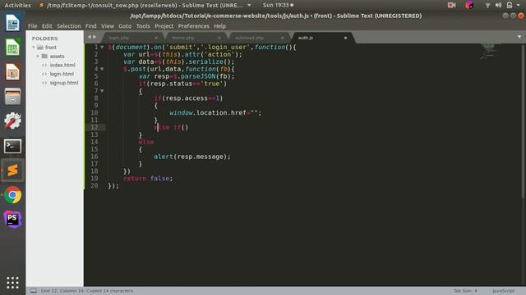Collapse the front folder in sidebar
The image size is (526, 295).
click(x=34, y=48)
